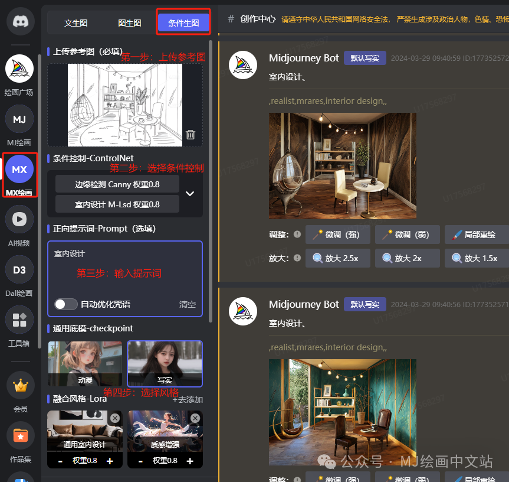Click the 放大 2.5x button
This screenshot has height=482, width=509.
pyautogui.click(x=337, y=258)
